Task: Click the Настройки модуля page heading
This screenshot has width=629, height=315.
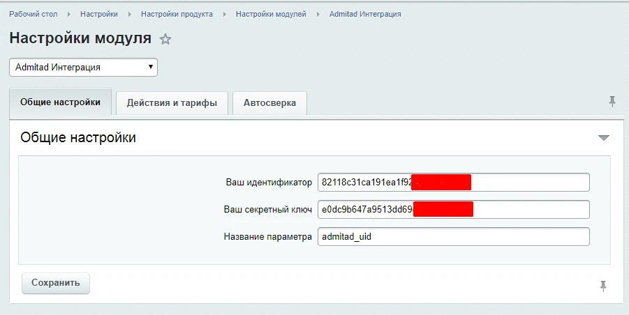Action: pyautogui.click(x=80, y=38)
